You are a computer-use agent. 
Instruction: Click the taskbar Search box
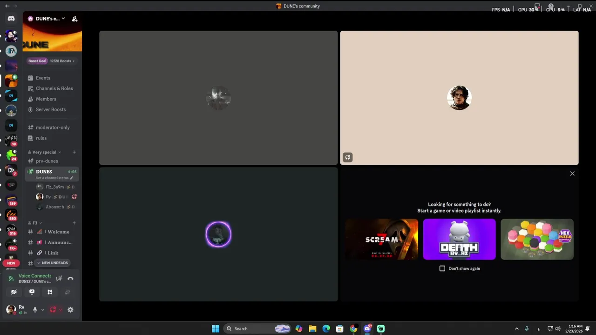coord(257,328)
